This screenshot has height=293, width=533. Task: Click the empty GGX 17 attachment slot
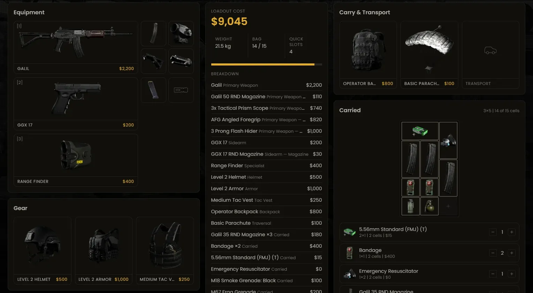coord(181,90)
